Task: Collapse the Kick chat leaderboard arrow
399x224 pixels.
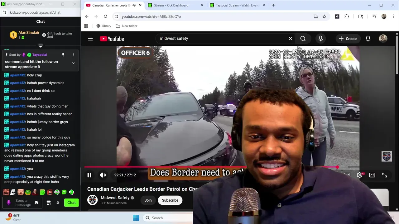Action: point(41,45)
